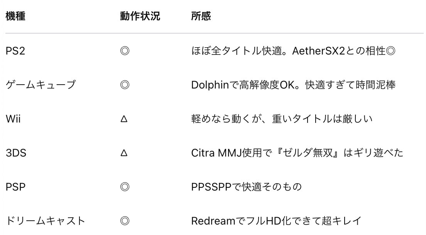
Task: Click the double-circle symbol in the ドリームキャスト row
Action: [125, 221]
